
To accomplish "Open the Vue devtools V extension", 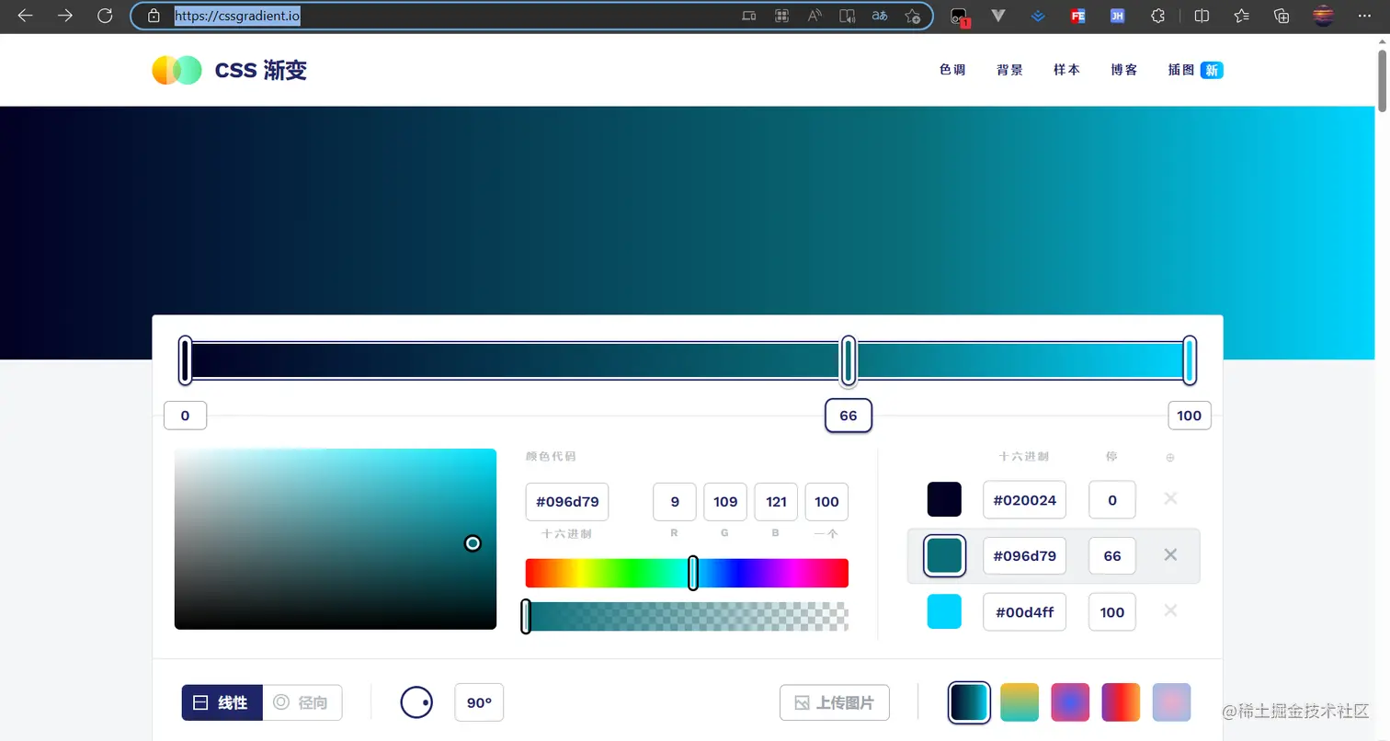I will [998, 16].
